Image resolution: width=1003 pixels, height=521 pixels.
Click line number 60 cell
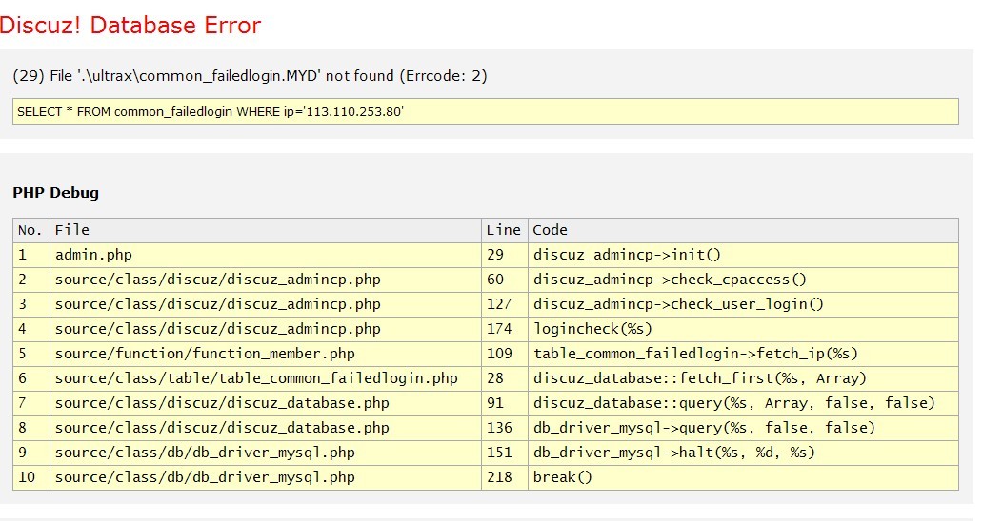pos(505,280)
